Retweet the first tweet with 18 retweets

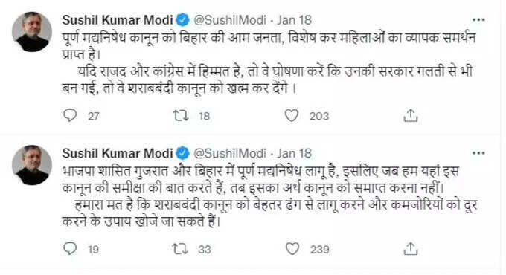pos(180,115)
